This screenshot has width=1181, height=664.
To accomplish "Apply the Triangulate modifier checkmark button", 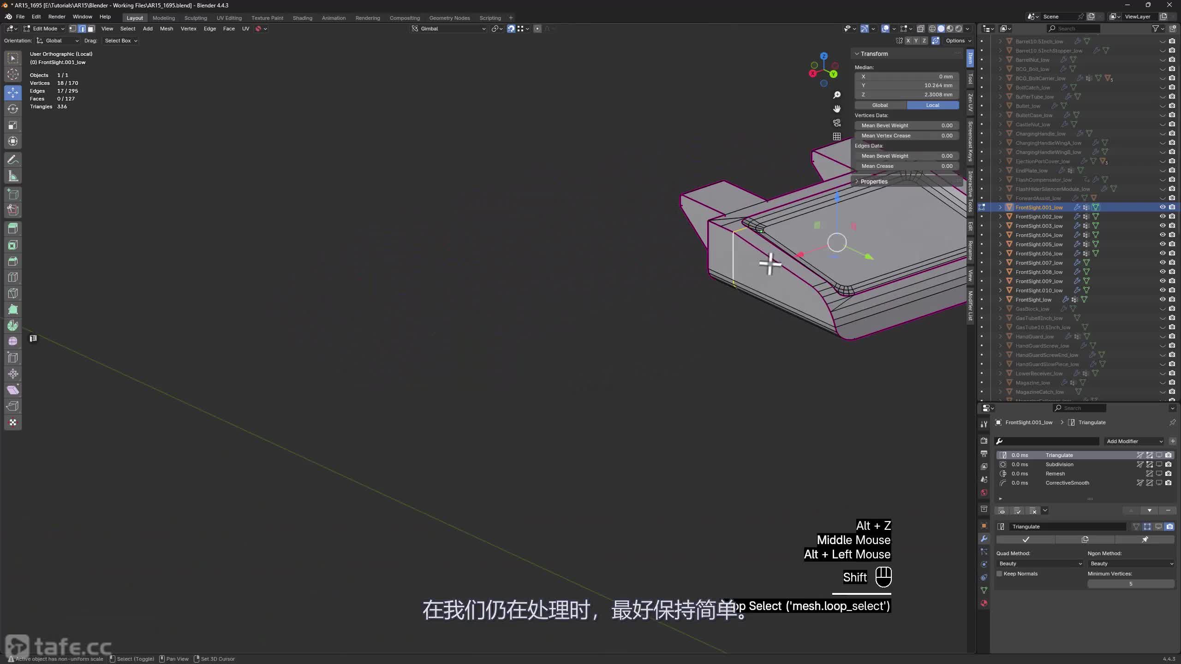I will (x=1026, y=539).
